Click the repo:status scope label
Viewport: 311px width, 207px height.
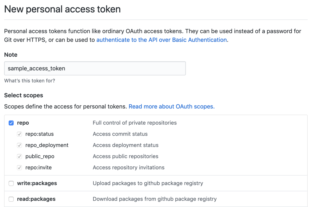[x=39, y=134]
